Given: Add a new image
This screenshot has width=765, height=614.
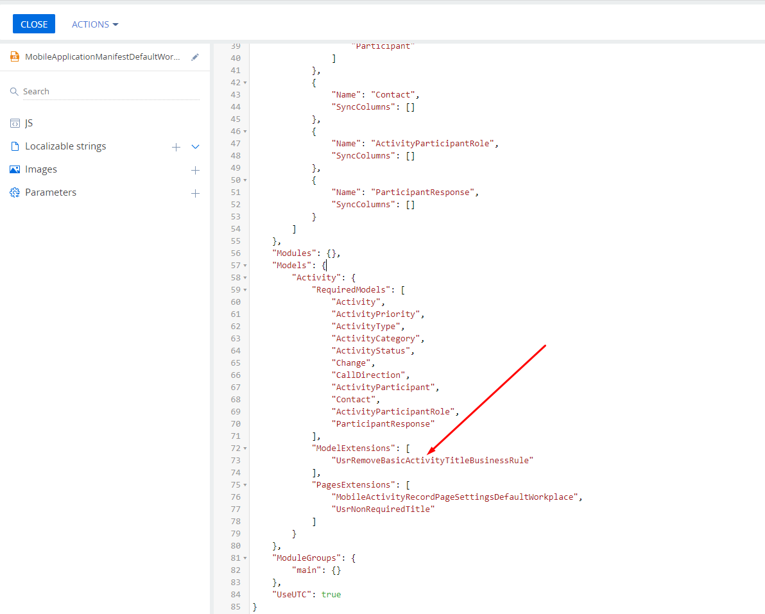Looking at the screenshot, I should click(x=195, y=170).
